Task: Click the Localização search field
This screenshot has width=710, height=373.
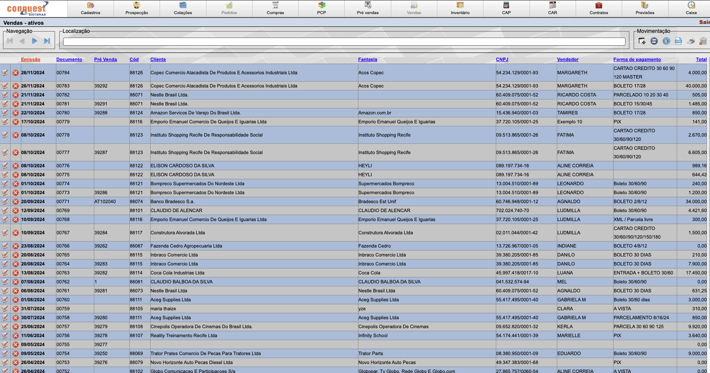Action: [344, 41]
